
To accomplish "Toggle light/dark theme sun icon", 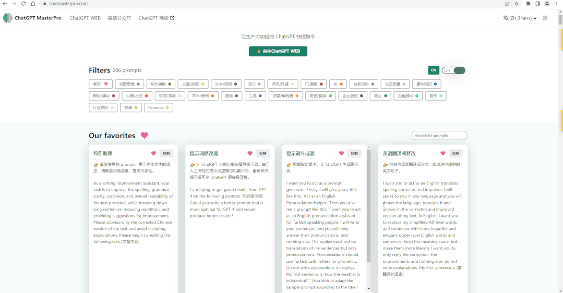I will pos(545,18).
